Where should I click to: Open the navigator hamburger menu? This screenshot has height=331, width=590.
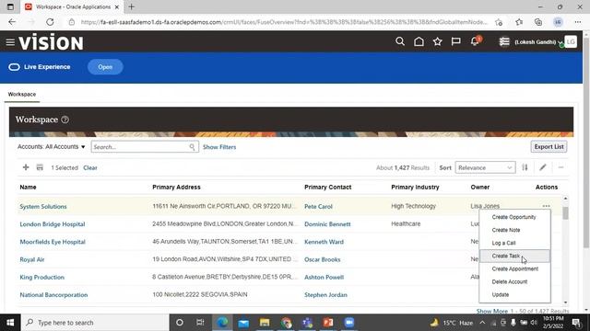[10, 42]
